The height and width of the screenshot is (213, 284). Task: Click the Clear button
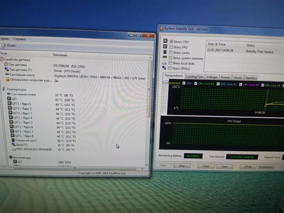click(206, 166)
